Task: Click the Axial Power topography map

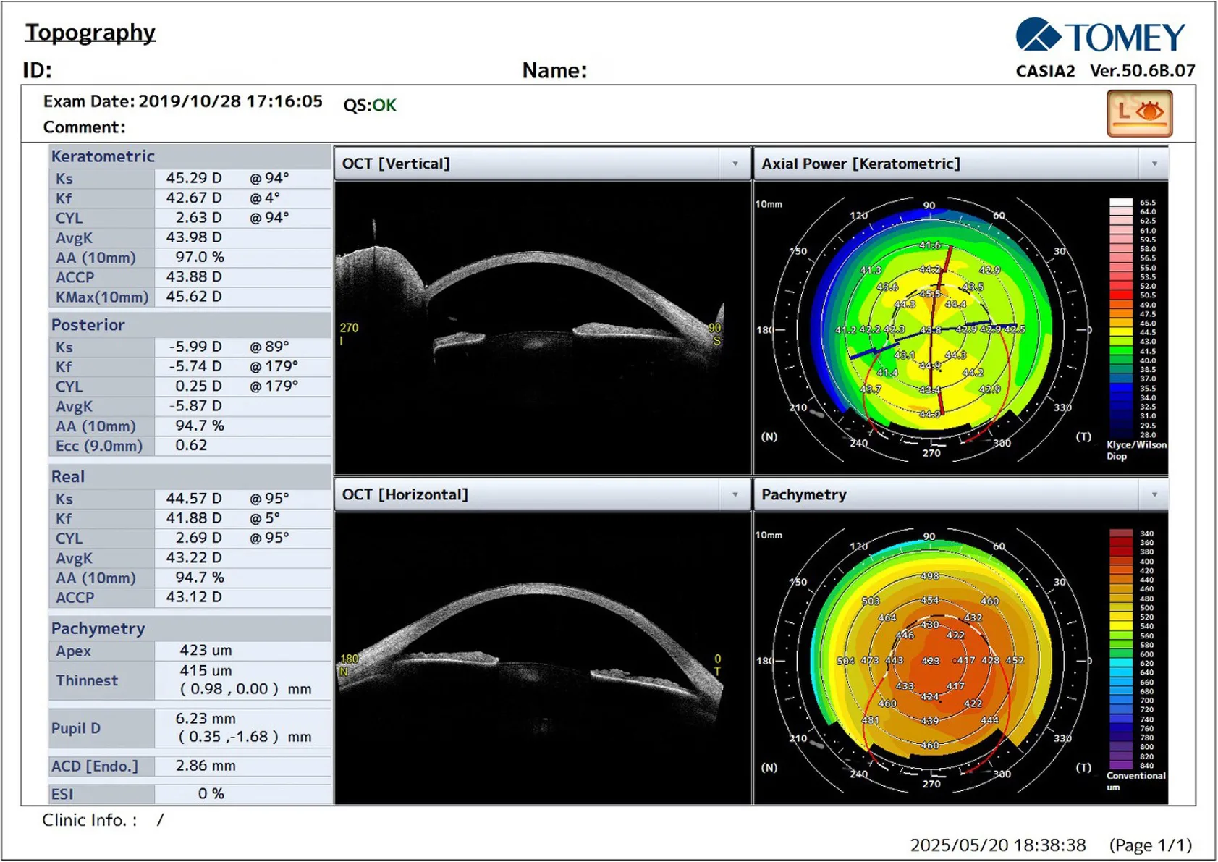Action: point(931,329)
